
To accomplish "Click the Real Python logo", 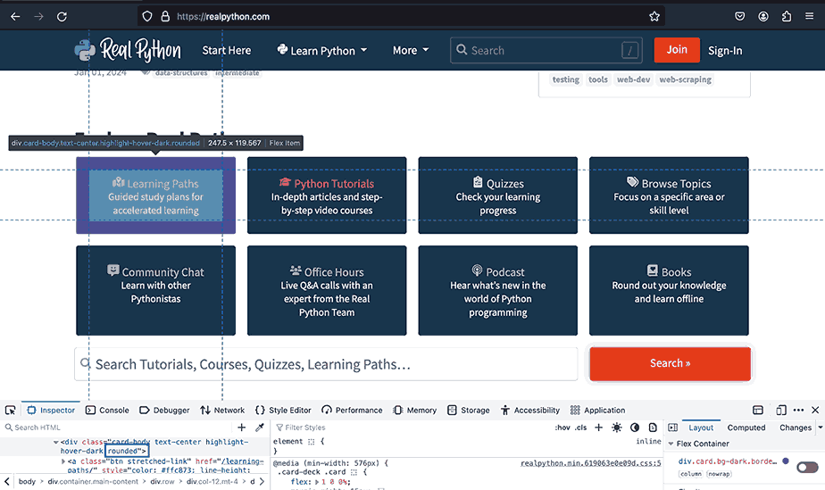I will click(x=128, y=50).
